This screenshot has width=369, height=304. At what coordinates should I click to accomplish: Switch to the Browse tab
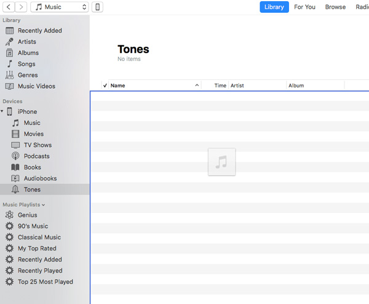[x=335, y=7]
